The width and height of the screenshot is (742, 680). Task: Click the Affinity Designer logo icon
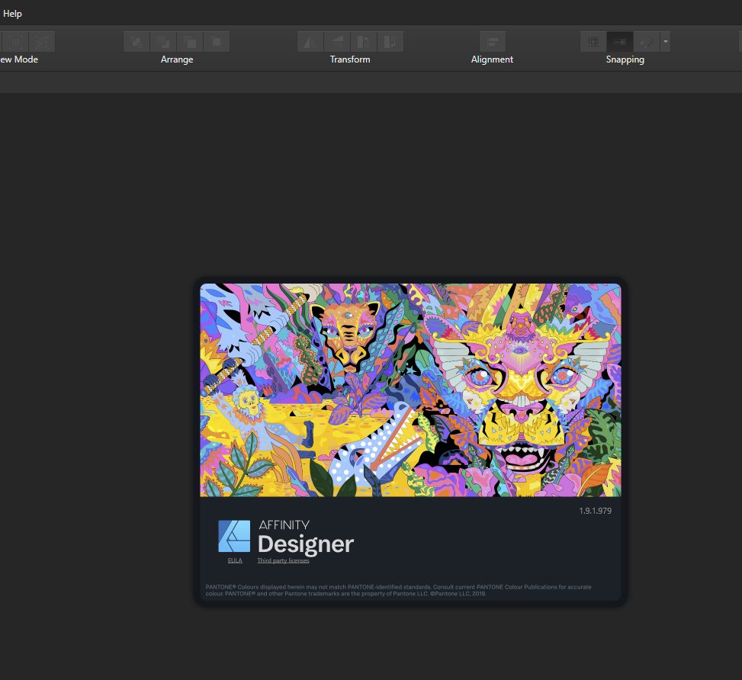click(234, 536)
